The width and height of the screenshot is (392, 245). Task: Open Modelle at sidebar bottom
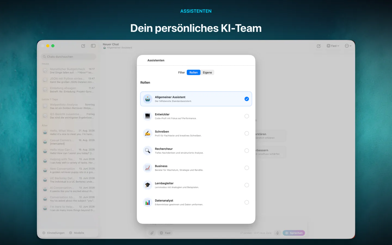coord(77,233)
